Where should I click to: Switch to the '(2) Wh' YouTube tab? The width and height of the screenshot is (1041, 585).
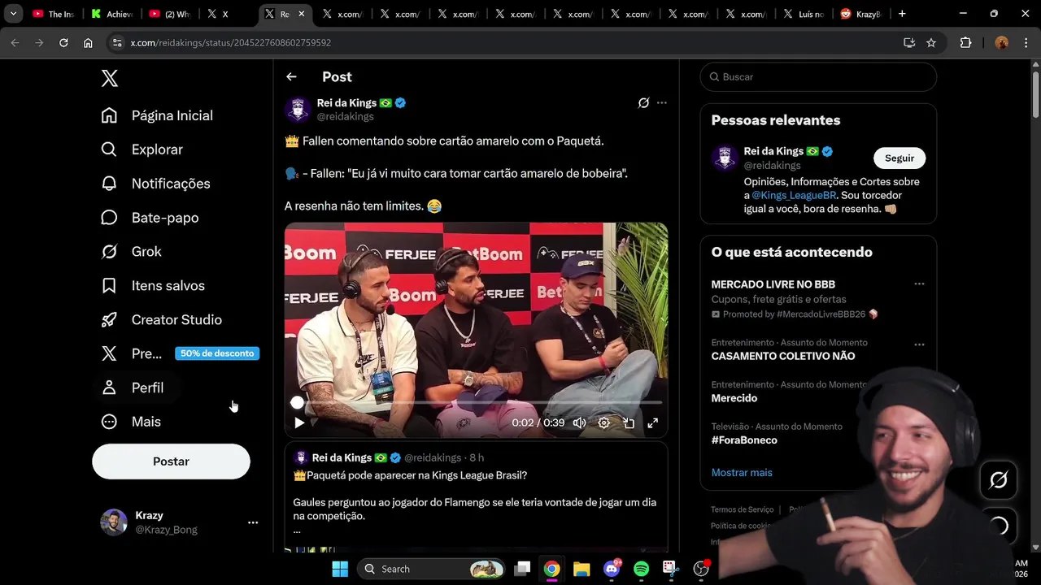pos(170,14)
